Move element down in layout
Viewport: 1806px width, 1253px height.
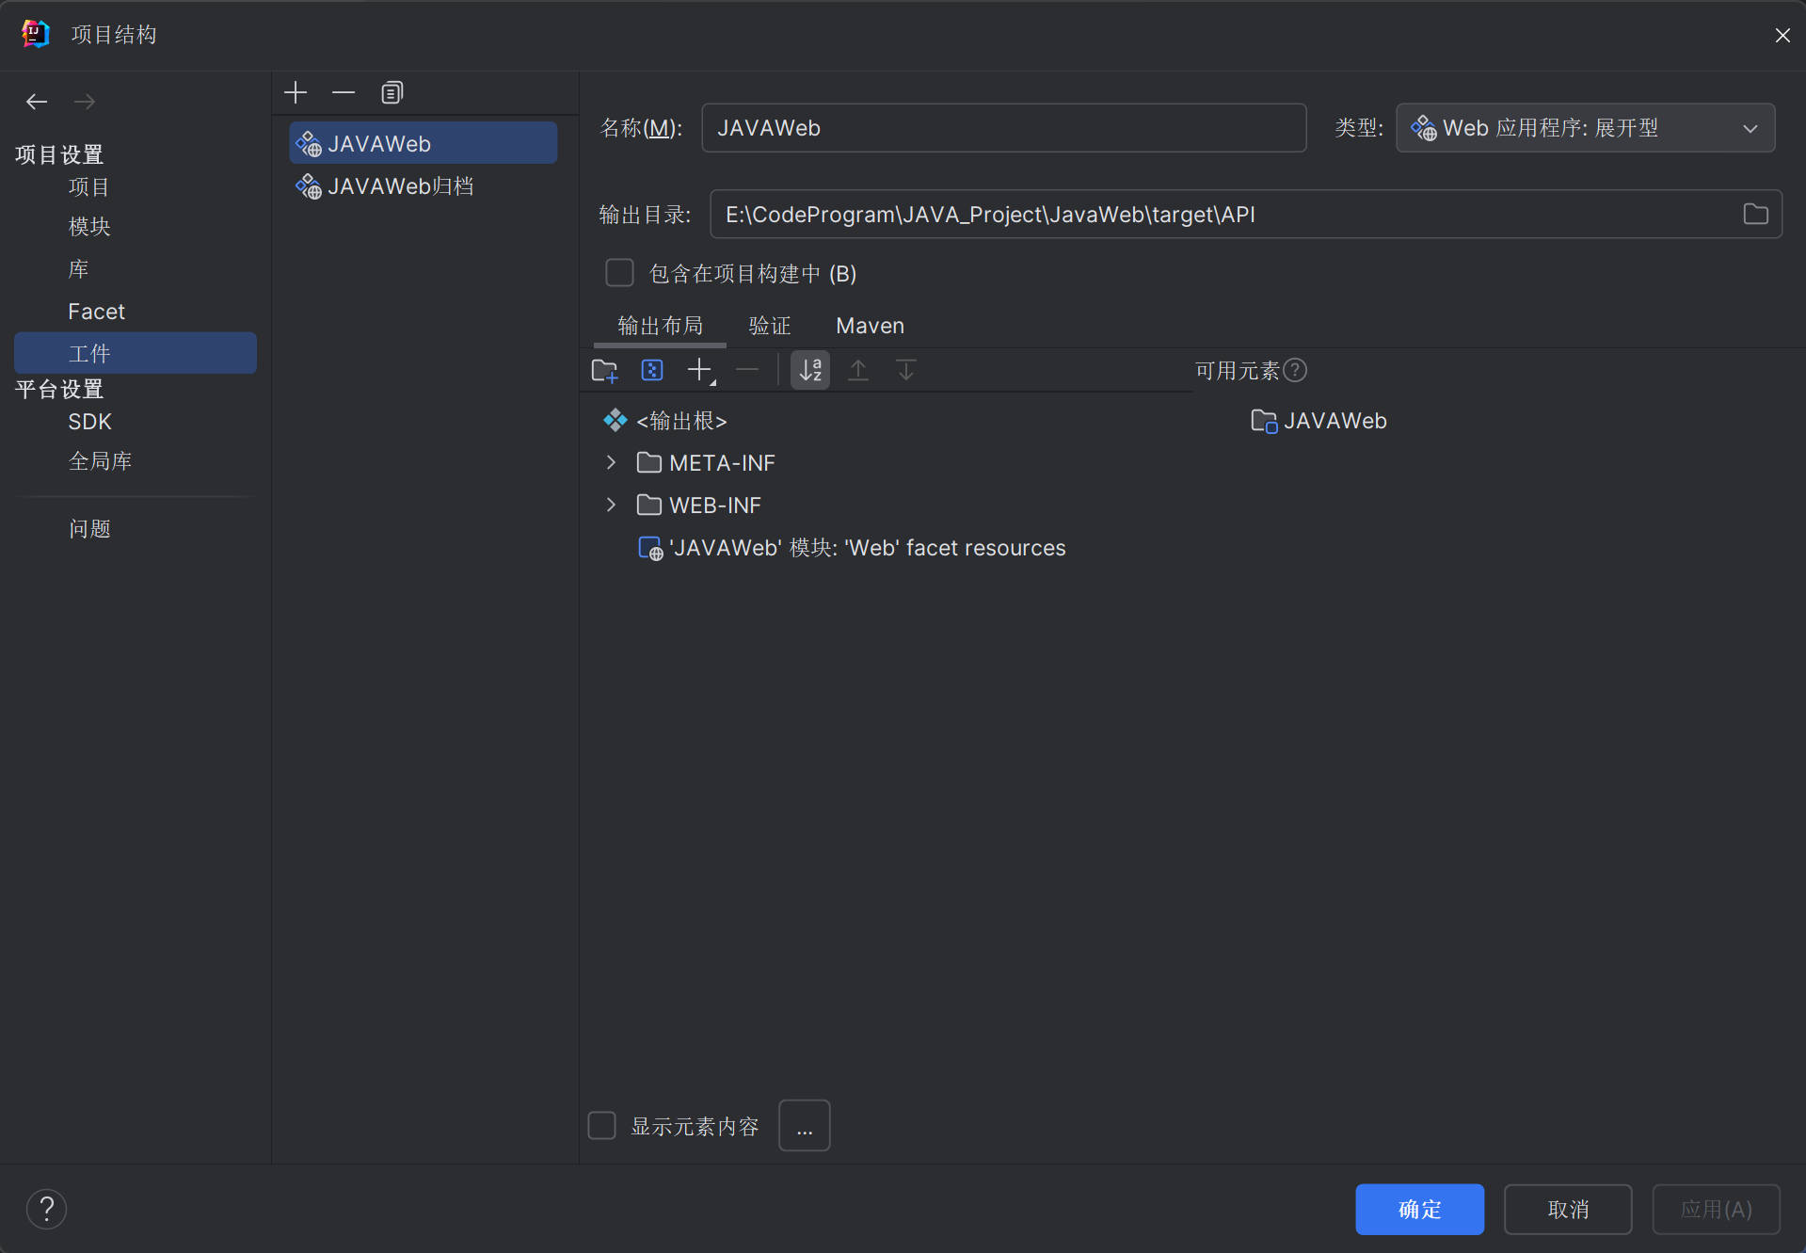(x=906, y=371)
